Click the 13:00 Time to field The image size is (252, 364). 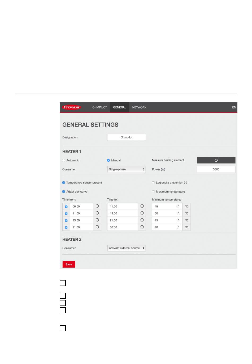click(x=123, y=213)
